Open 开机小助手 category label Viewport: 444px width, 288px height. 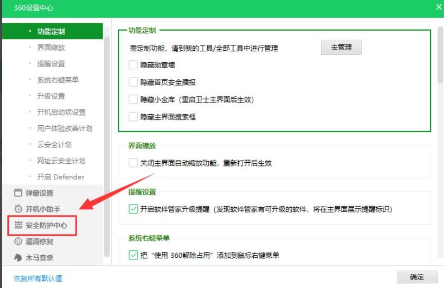tap(43, 209)
